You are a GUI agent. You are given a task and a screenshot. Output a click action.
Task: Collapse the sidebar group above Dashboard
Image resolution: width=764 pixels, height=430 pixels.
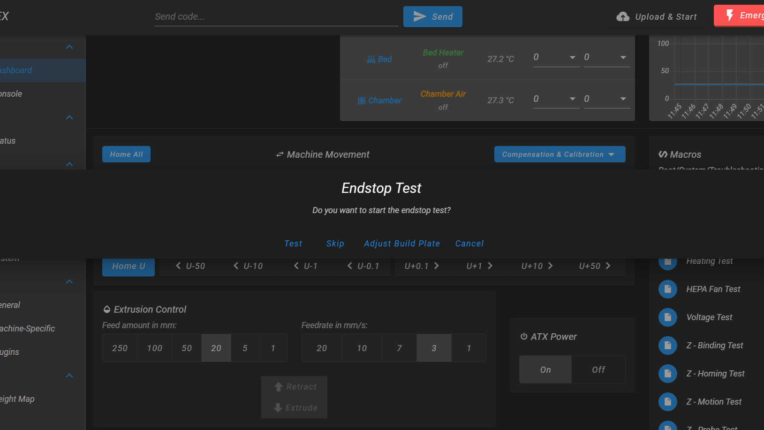[x=69, y=47]
